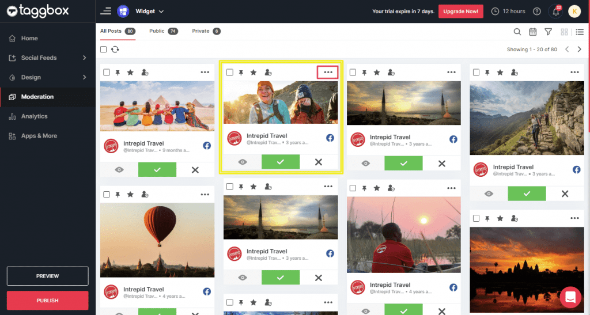Click the funnel filter icon

(x=548, y=32)
